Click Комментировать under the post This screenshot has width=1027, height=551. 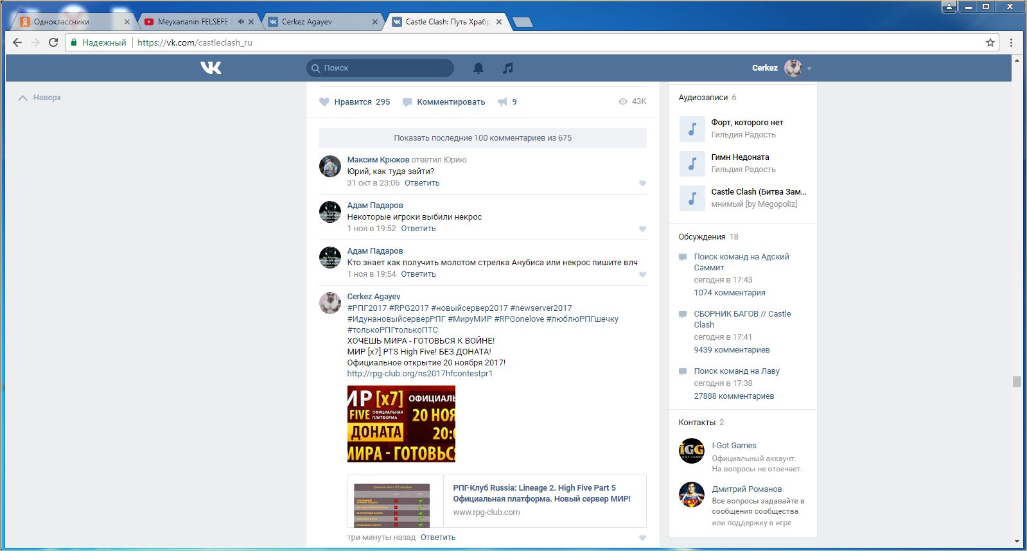[x=450, y=101]
